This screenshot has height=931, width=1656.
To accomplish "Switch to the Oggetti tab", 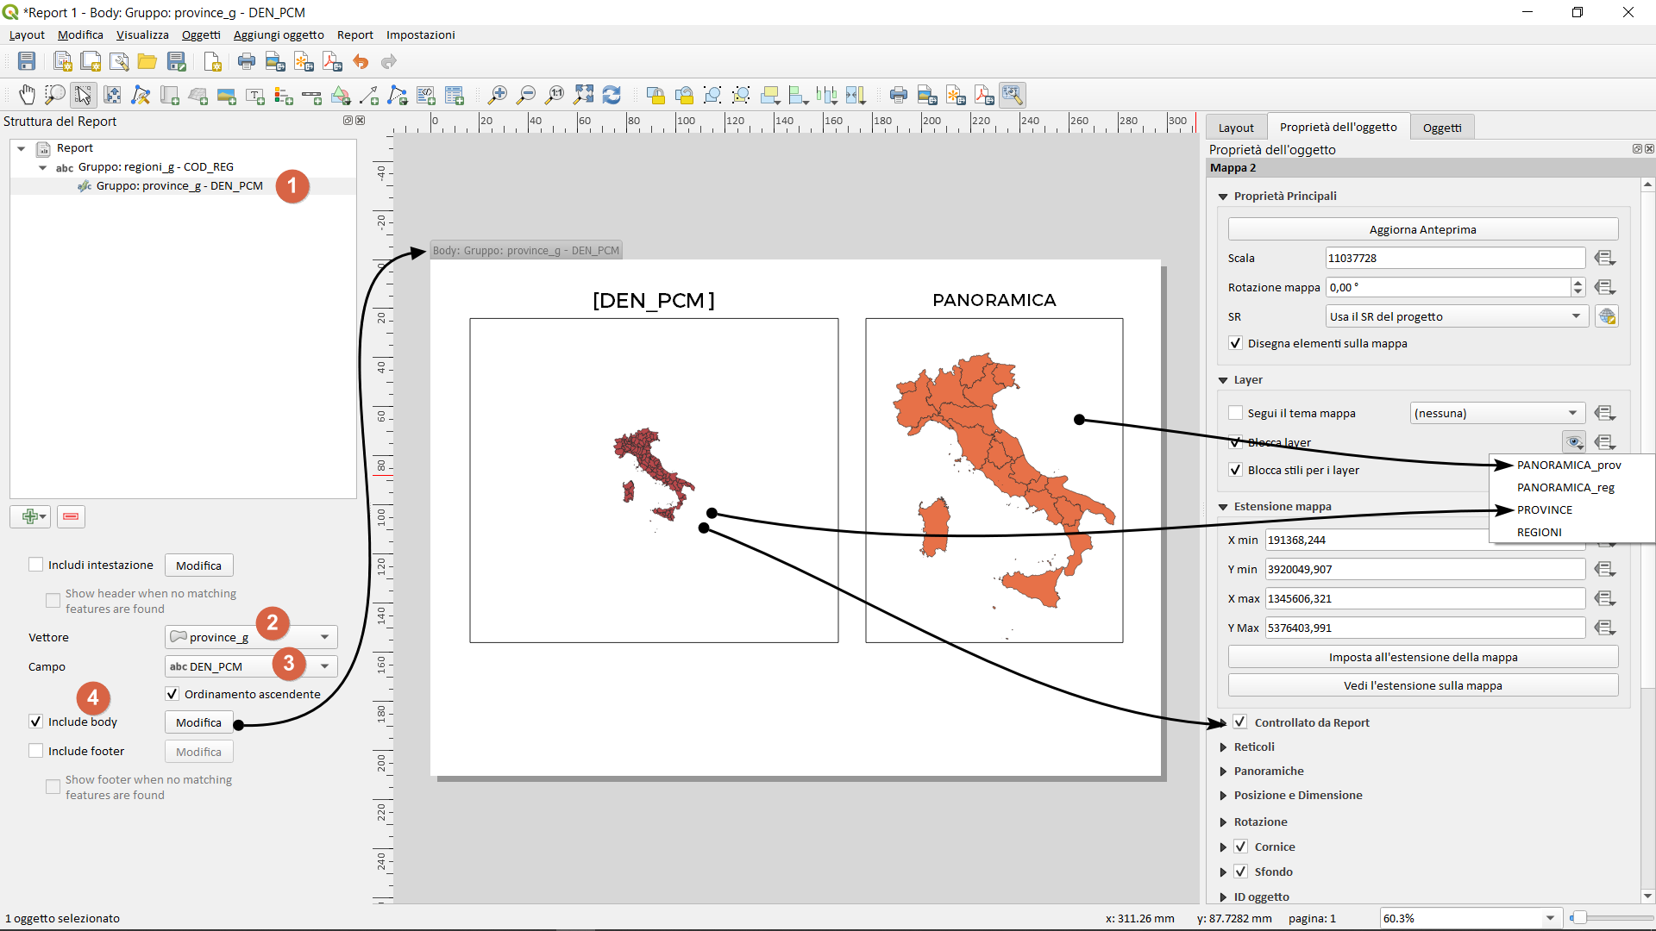I will [1441, 128].
